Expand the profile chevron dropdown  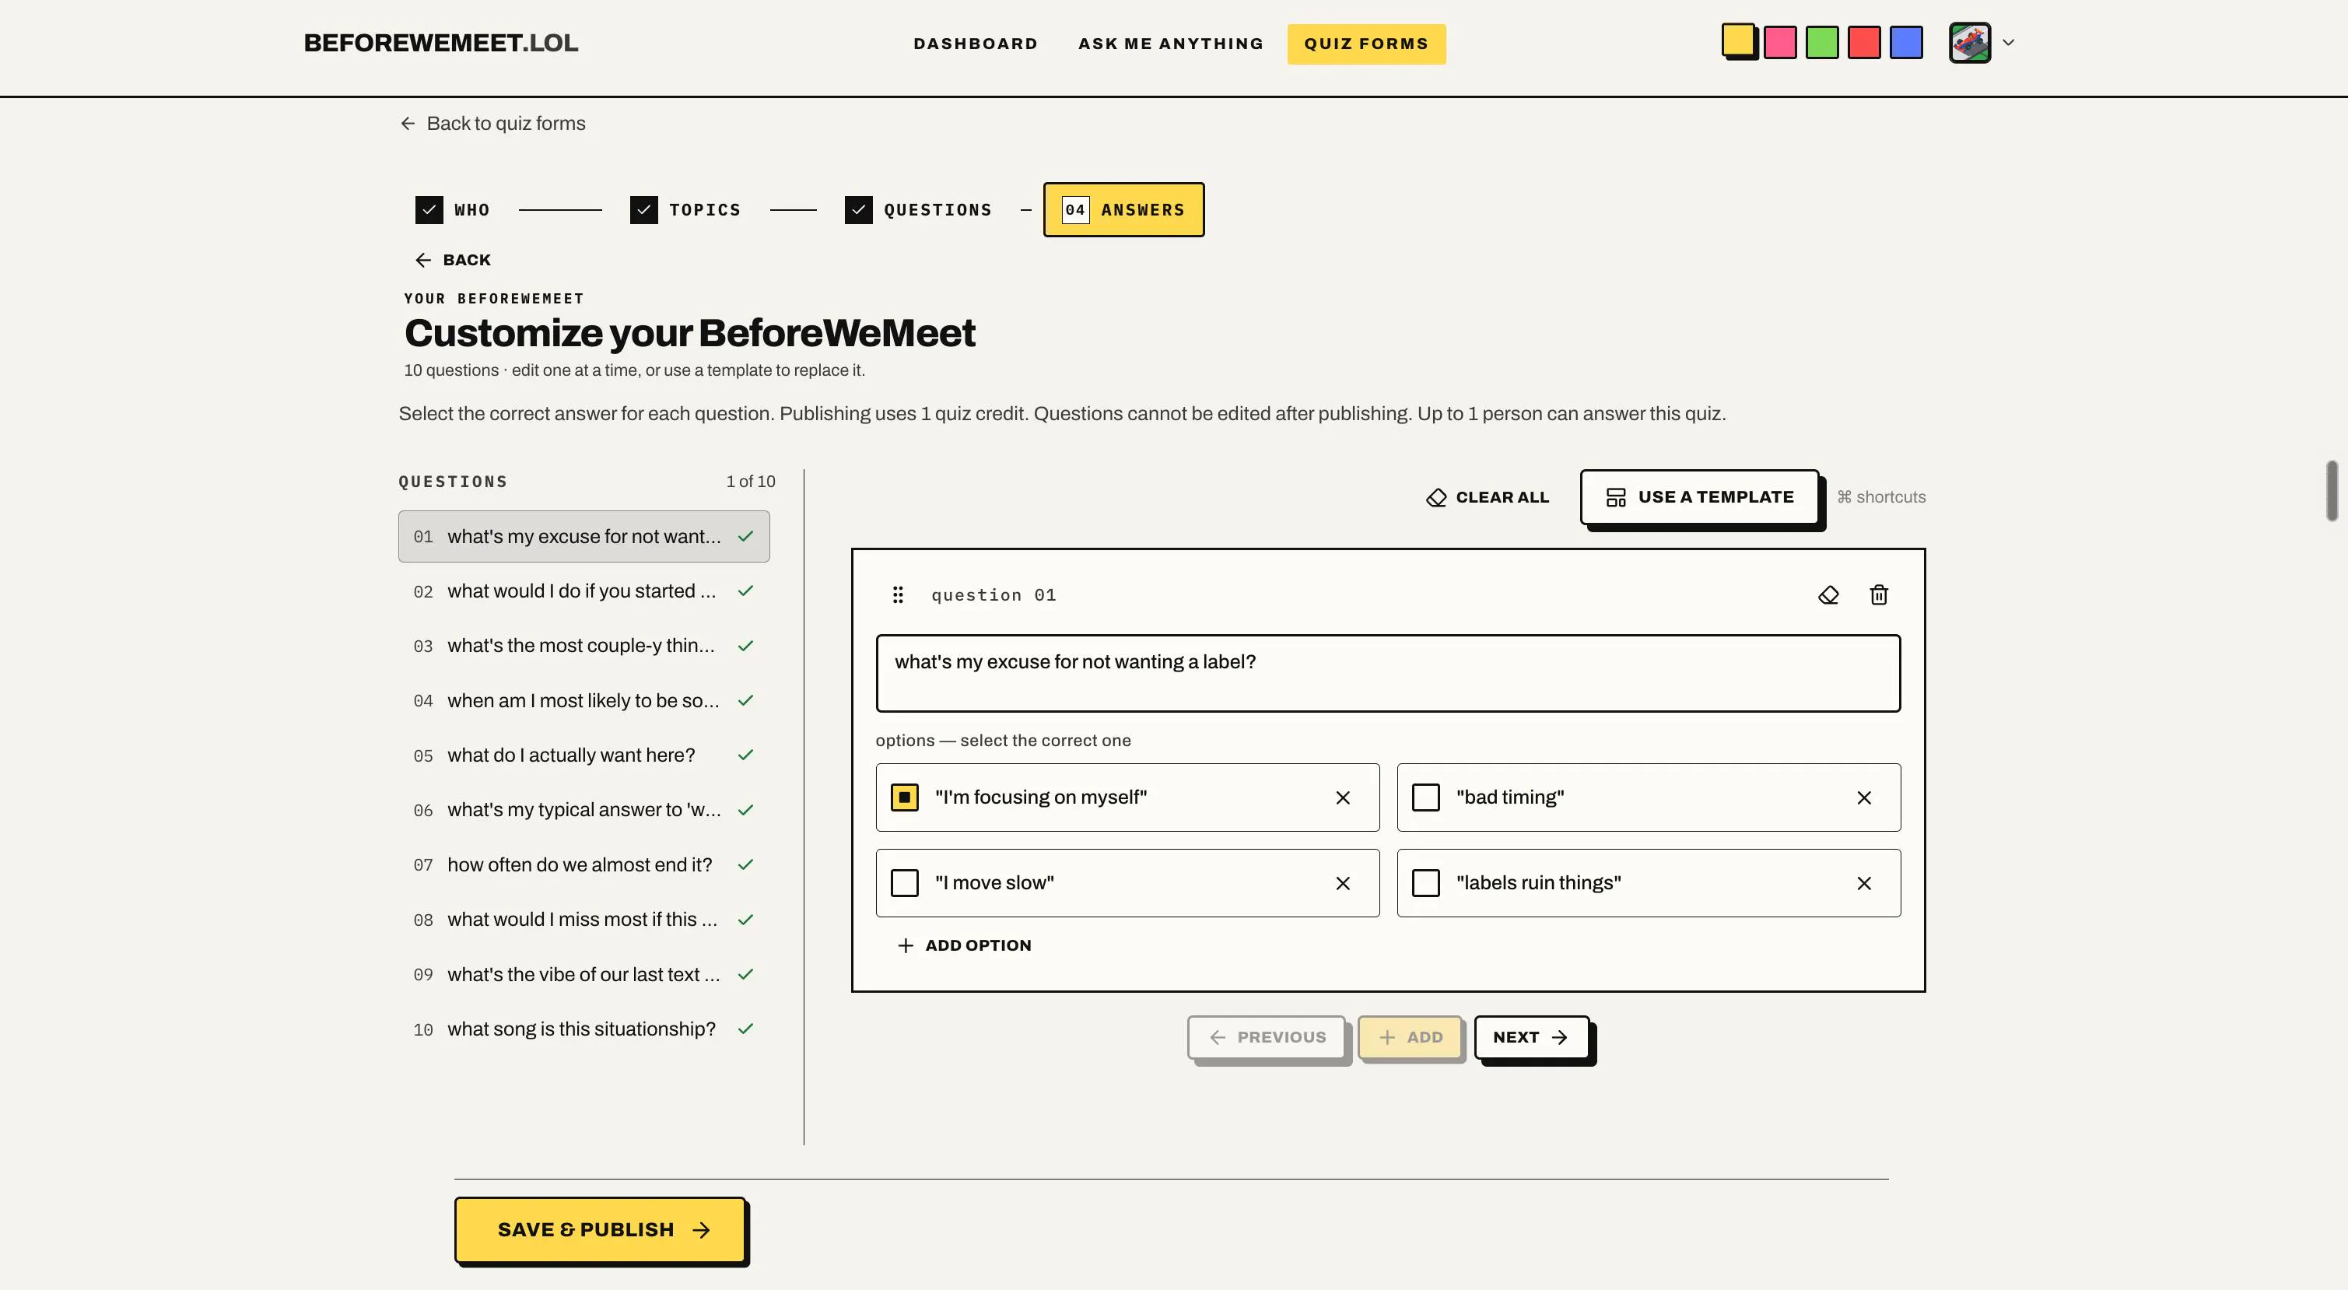pos(2008,43)
